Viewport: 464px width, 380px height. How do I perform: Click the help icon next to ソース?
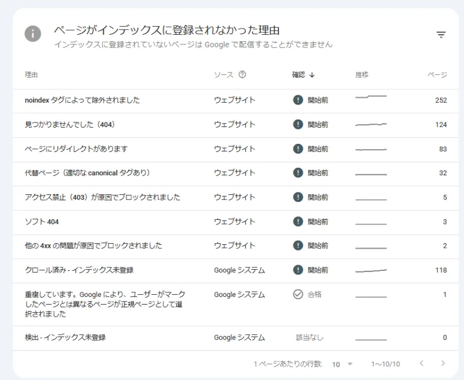[242, 74]
